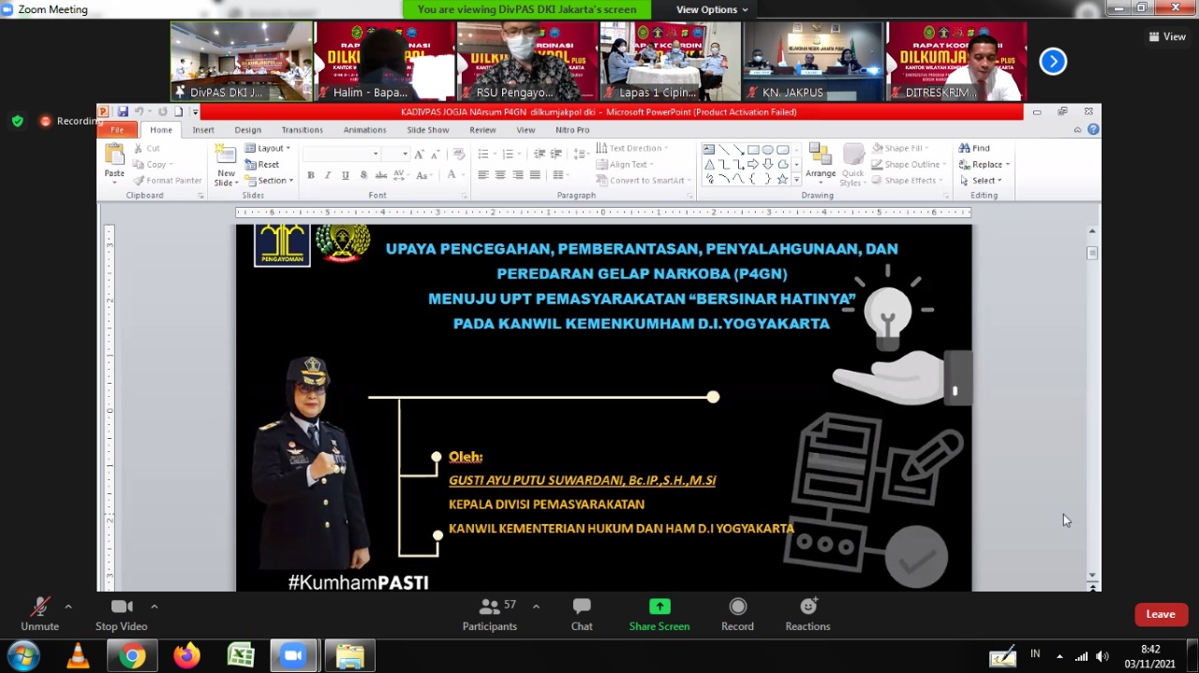Open the slide Layout dropdown
1199x673 pixels.
tap(269, 148)
